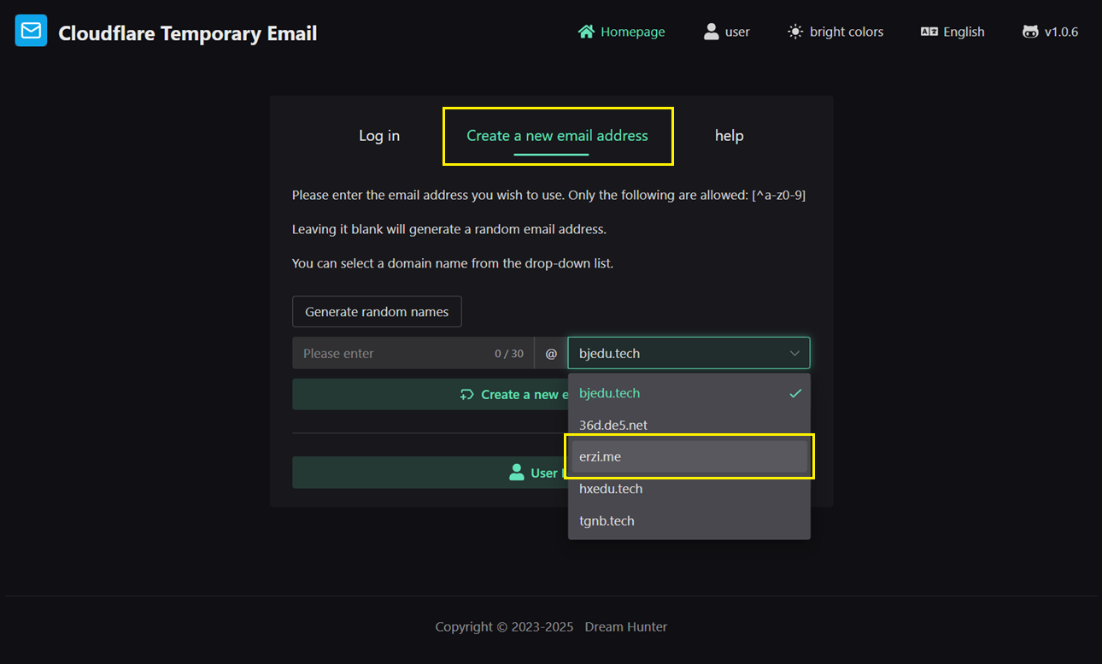Click the GitHub cat icon beside v1.0.6
The image size is (1102, 664).
point(1030,32)
